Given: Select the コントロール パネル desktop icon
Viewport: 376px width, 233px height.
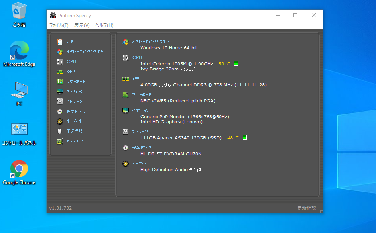Looking at the screenshot, I should tap(19, 134).
